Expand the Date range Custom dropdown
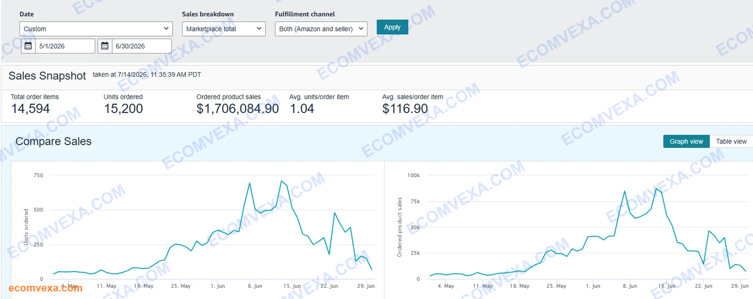753x299 pixels. [96, 29]
